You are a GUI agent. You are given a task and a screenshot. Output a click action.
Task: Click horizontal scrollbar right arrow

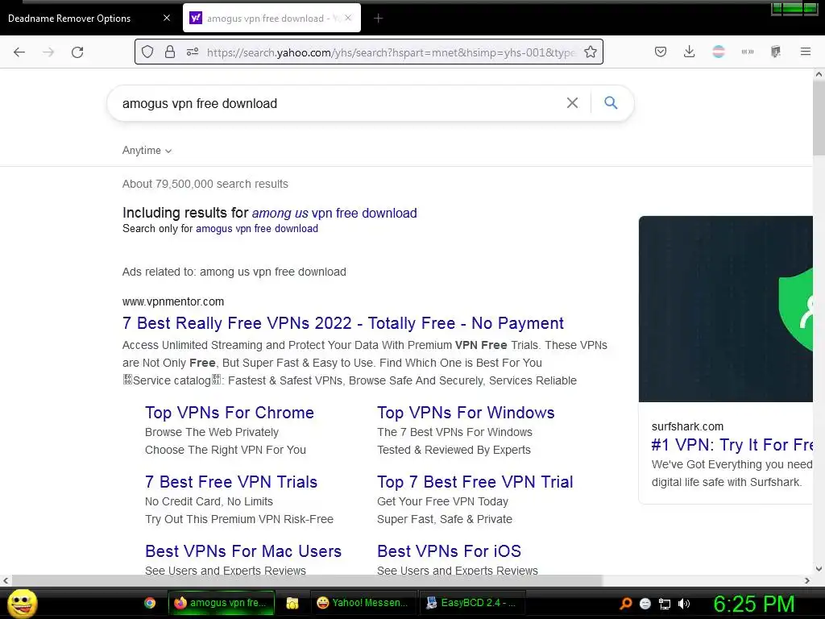(x=807, y=580)
